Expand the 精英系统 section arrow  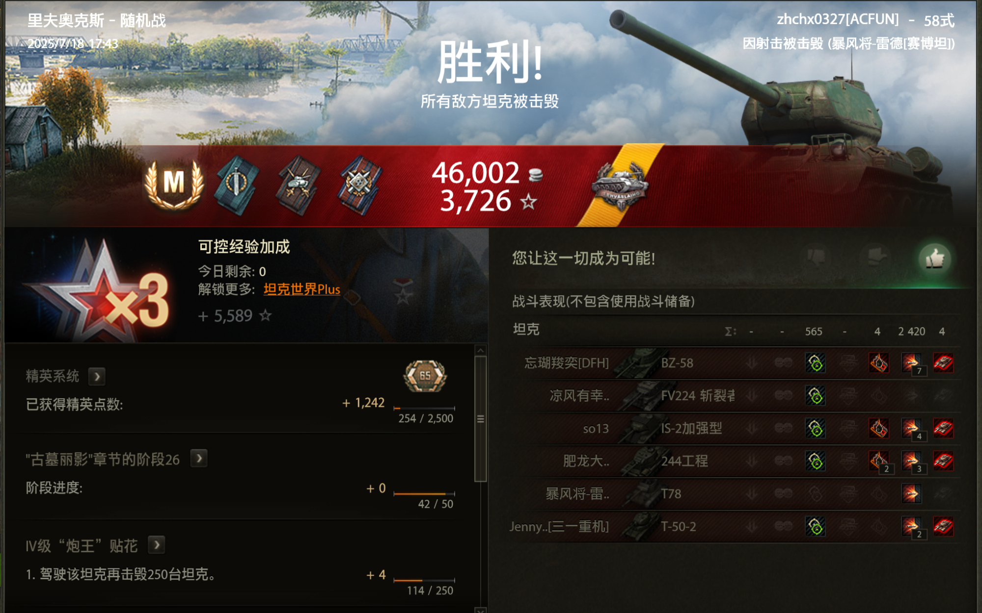(97, 377)
